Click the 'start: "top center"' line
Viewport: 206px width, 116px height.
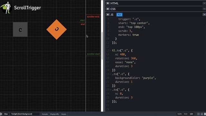click(x=134, y=23)
